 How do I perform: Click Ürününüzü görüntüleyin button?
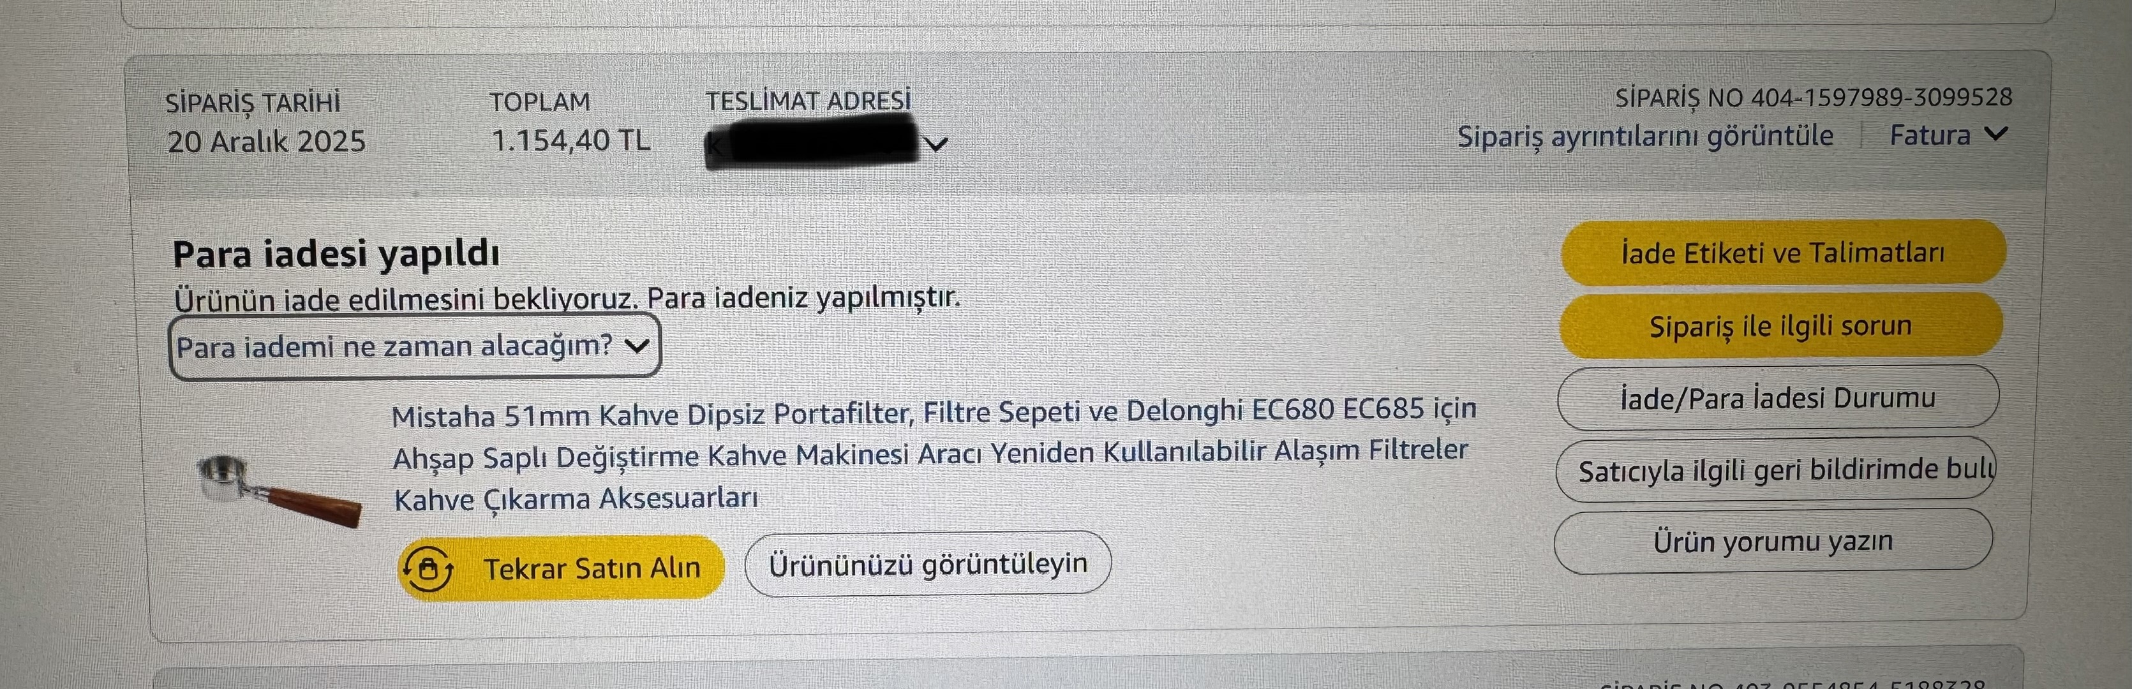coord(927,563)
